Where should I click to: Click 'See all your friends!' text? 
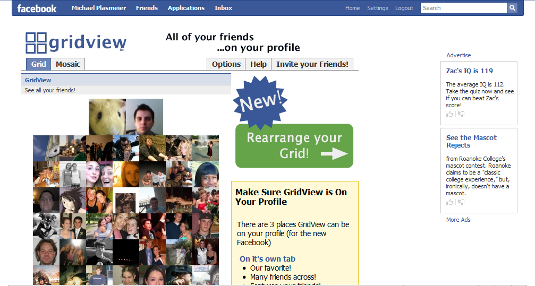[50, 90]
